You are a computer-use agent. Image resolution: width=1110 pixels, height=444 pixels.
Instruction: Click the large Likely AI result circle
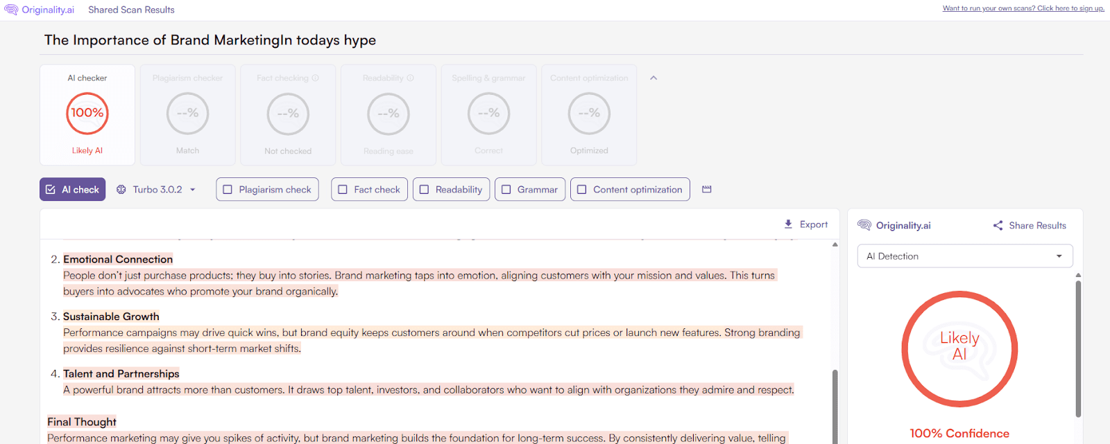point(959,349)
